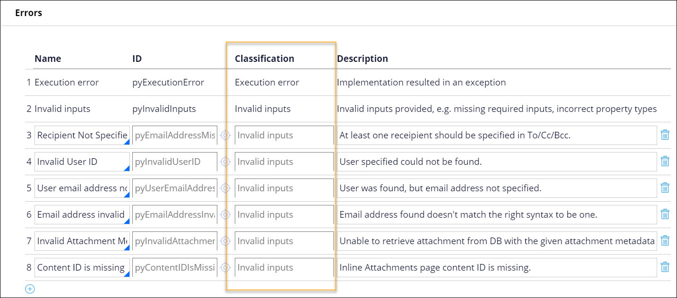This screenshot has width=677, height=298.
Task: Click the Description column header
Action: pyautogui.click(x=362, y=59)
